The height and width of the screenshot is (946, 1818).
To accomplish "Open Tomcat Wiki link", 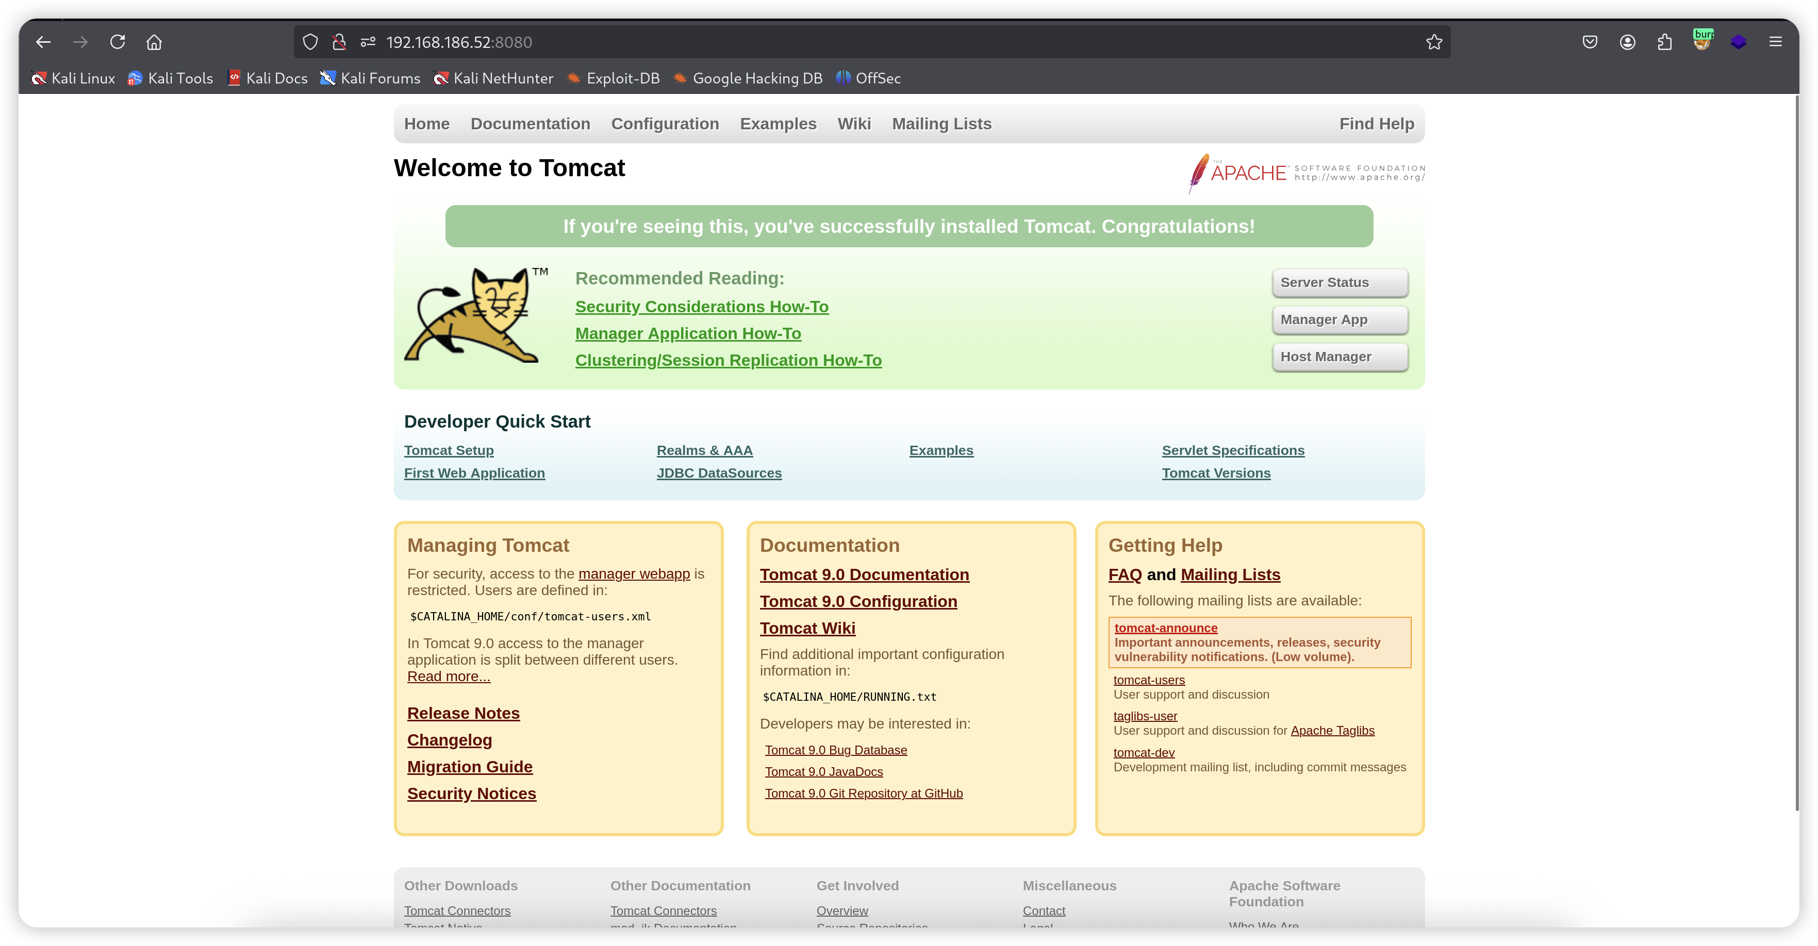I will (x=807, y=629).
